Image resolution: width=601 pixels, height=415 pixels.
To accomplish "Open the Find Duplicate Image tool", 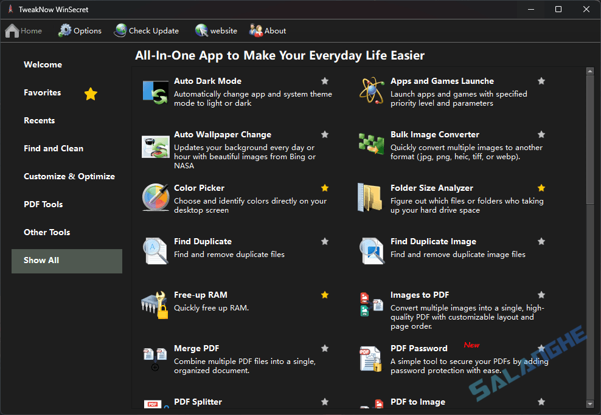I will (x=433, y=241).
